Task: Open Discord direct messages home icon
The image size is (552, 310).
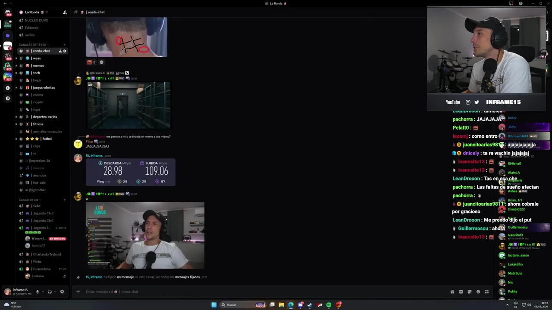Action: [x=7, y=13]
